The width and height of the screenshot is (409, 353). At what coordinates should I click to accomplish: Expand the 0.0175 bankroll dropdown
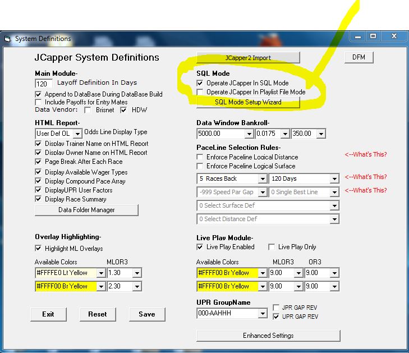(285, 134)
